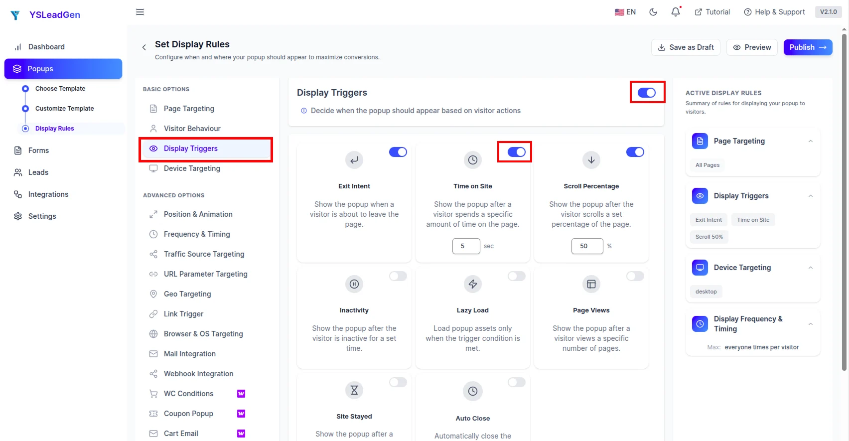Click the Lazy Load lightning icon
Viewport: 849px width, 441px height.
(473, 284)
